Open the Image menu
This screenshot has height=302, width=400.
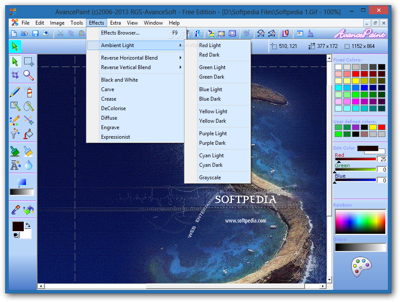(x=57, y=23)
